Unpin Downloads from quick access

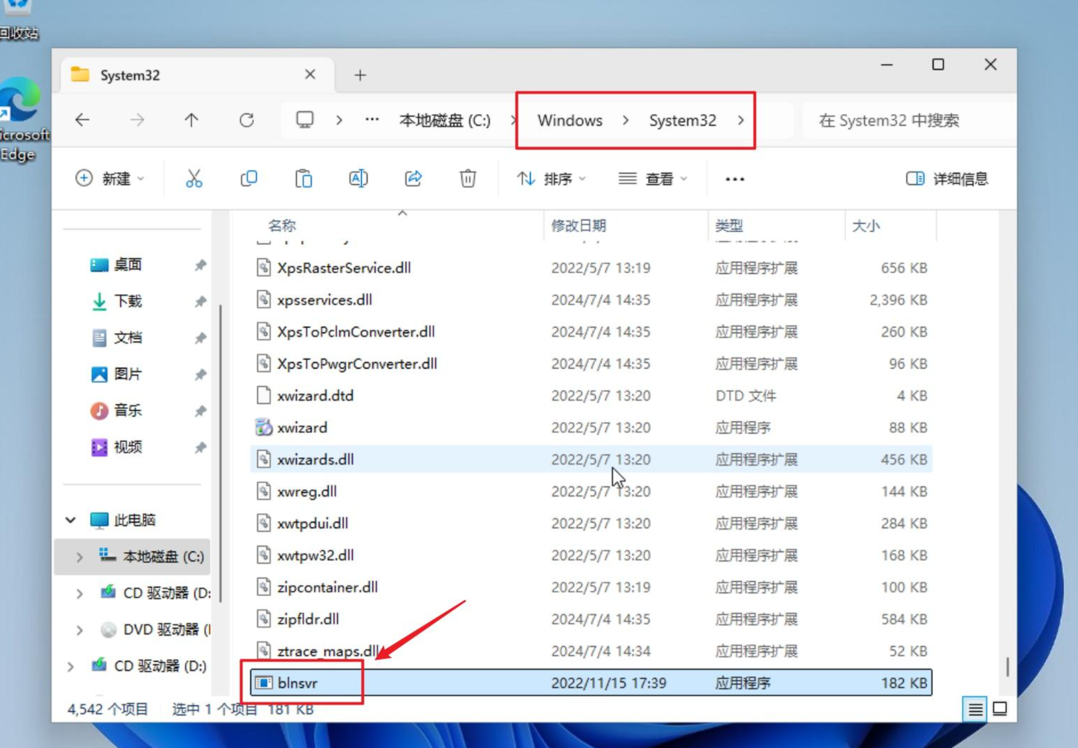click(x=201, y=301)
